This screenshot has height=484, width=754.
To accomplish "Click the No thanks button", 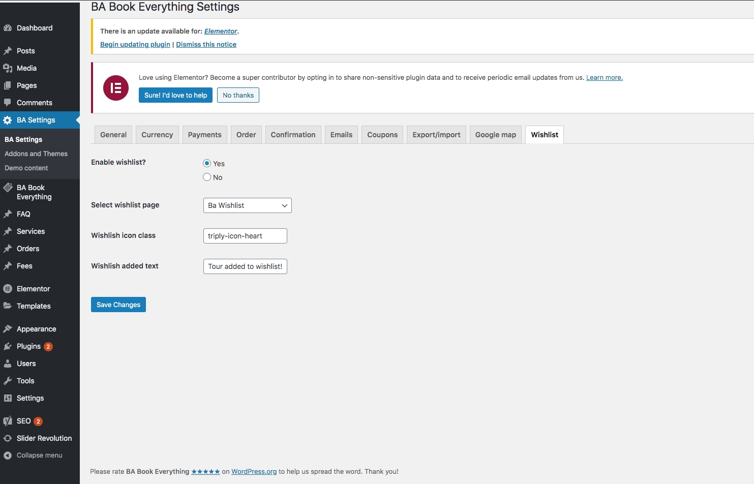I will (x=238, y=95).
